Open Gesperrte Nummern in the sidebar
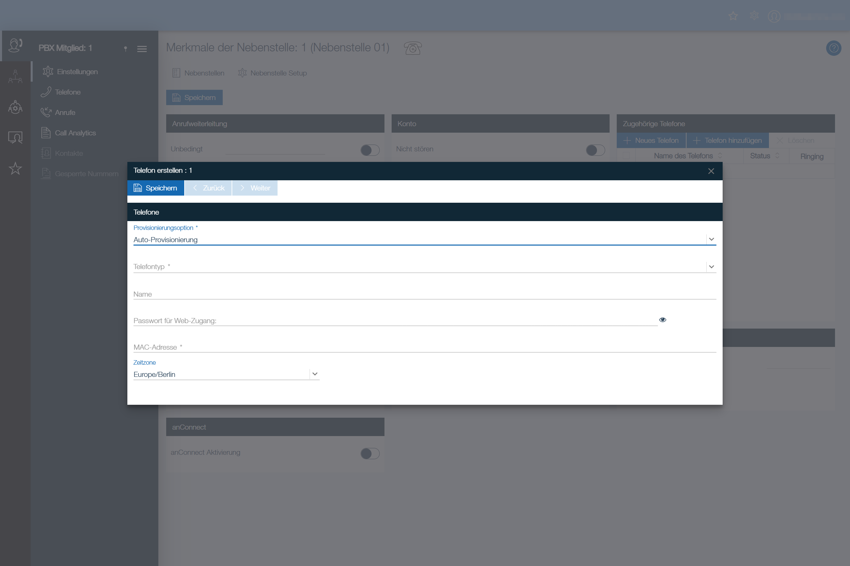The image size is (850, 566). (x=87, y=173)
